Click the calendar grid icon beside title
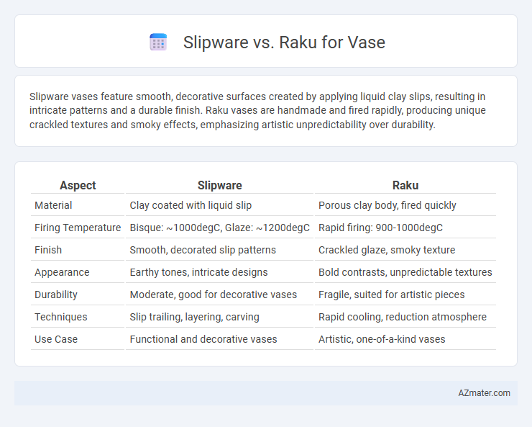Viewport: 532px width, 427px height. click(x=158, y=42)
